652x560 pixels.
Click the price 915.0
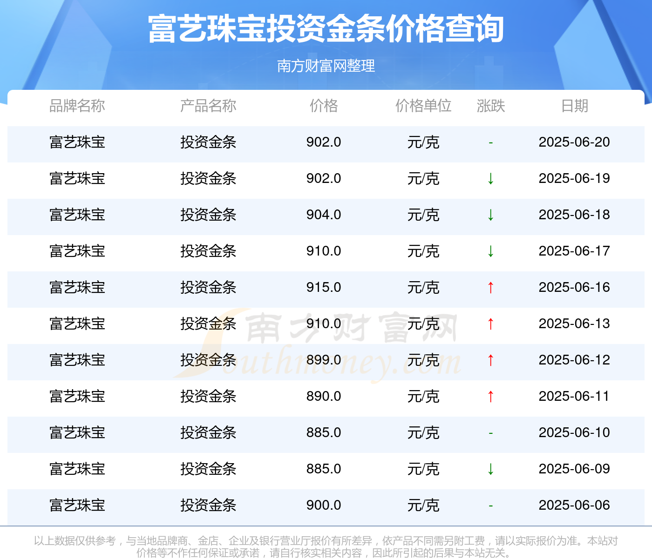point(324,287)
